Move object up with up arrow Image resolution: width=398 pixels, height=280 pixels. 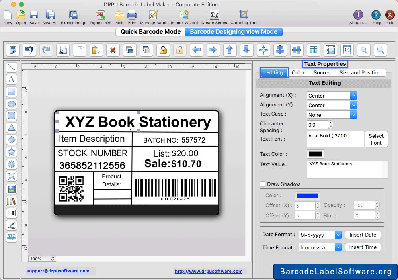230,50
